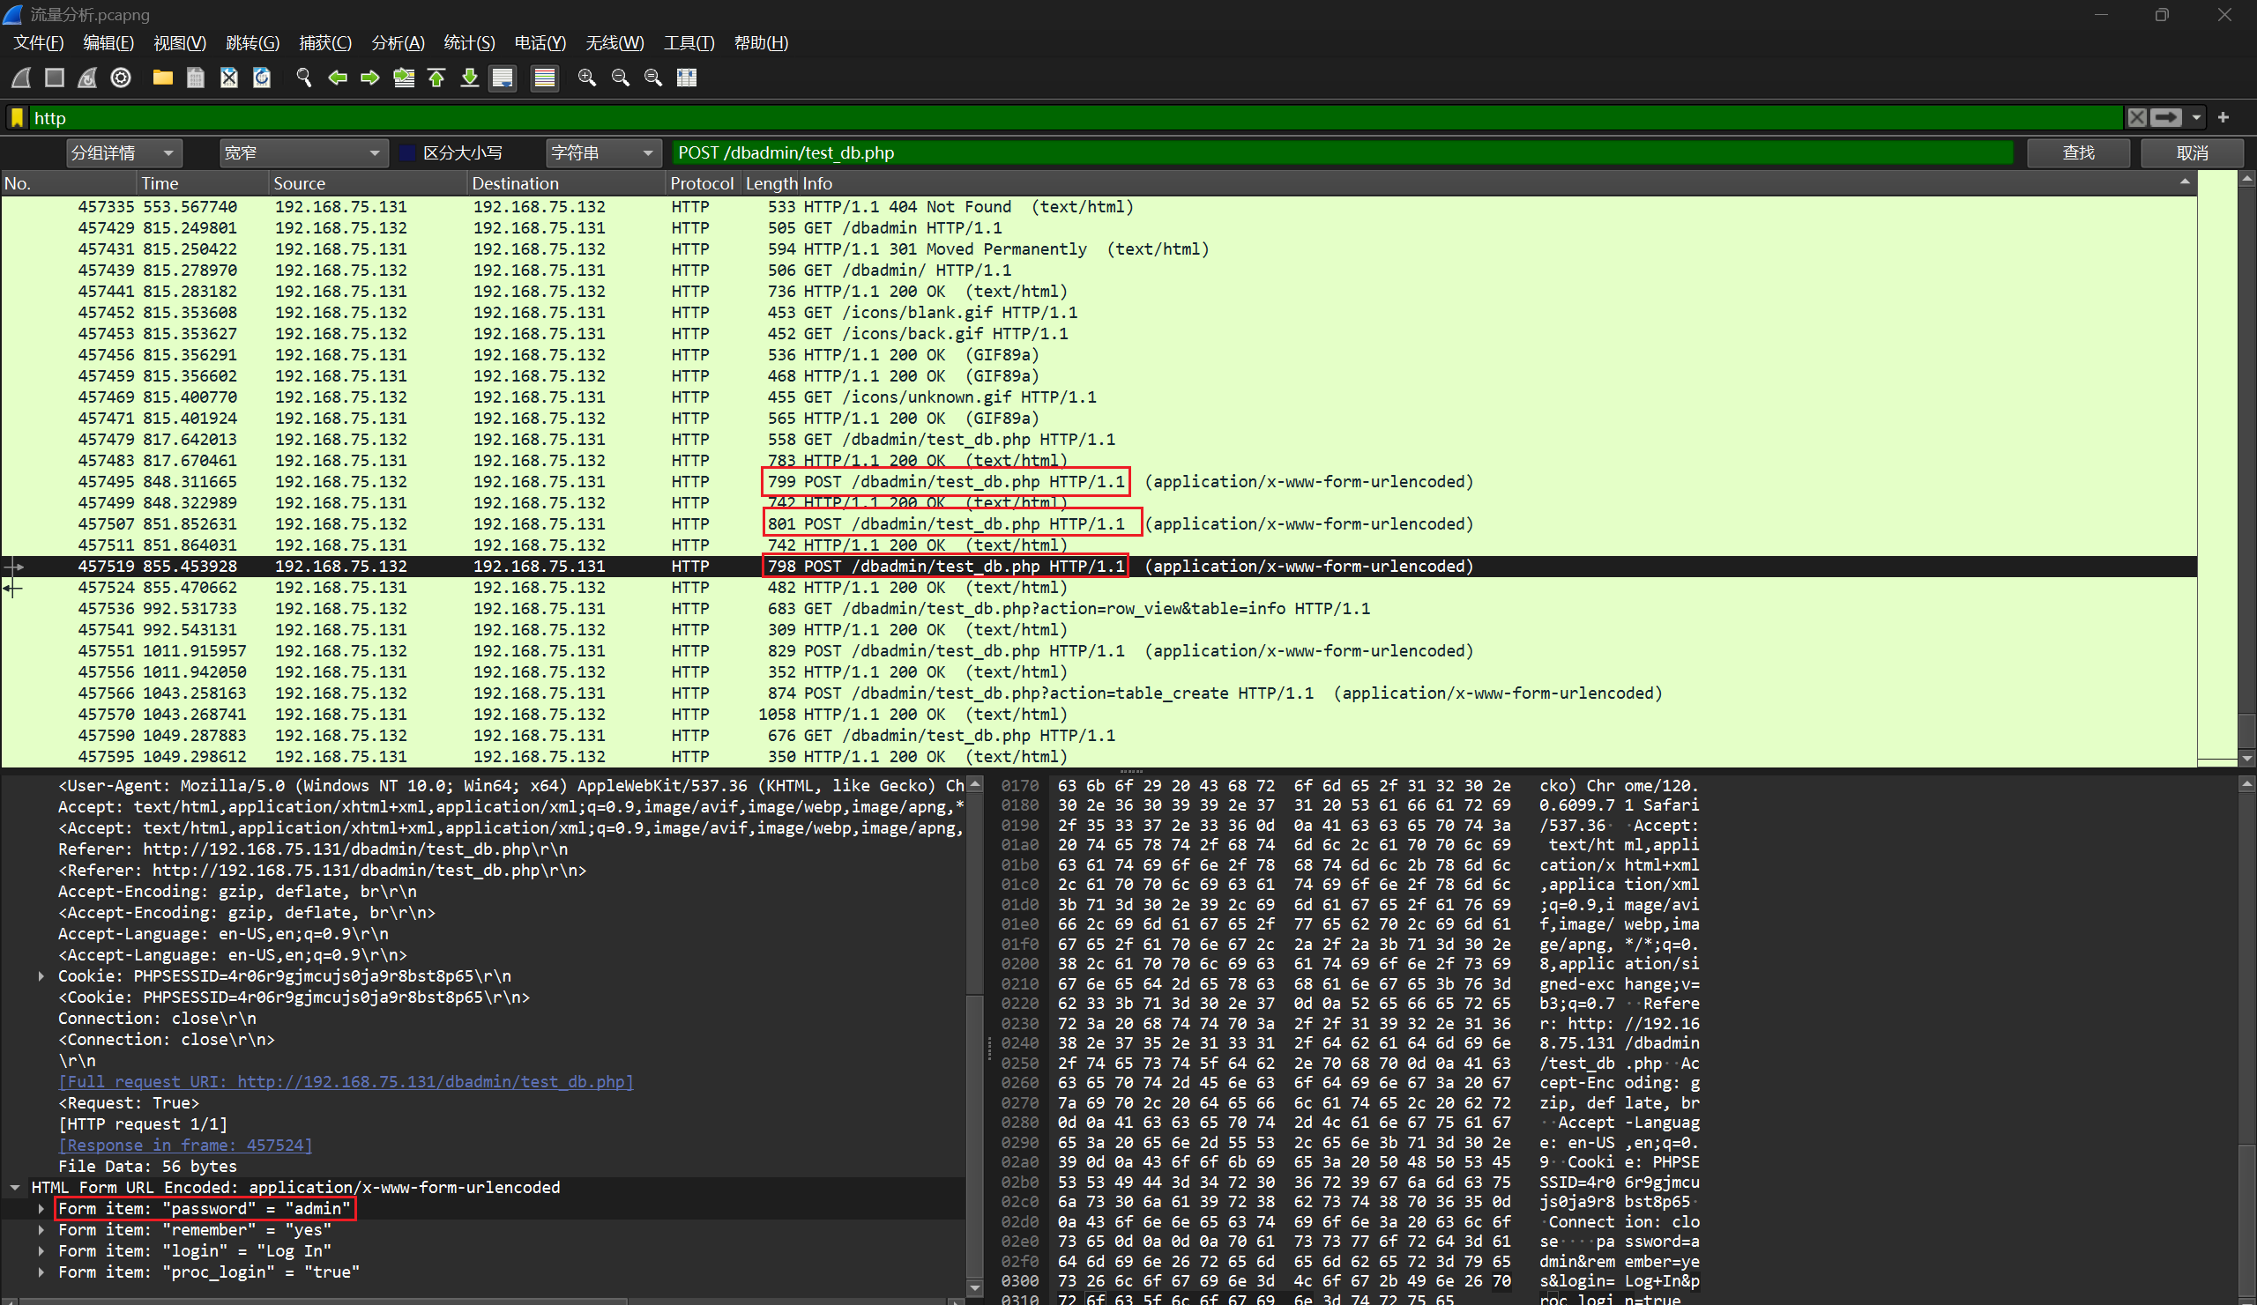Click the find packet magnifier icon
The height and width of the screenshot is (1305, 2257).
click(x=303, y=78)
